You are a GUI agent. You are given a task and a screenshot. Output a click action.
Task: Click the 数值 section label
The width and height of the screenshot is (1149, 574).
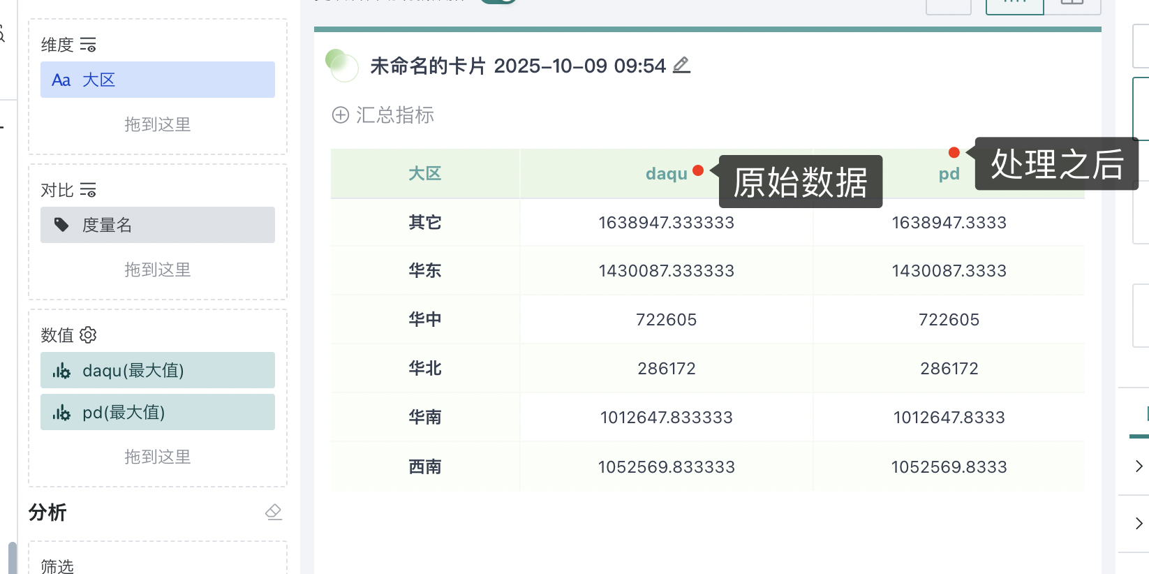pyautogui.click(x=57, y=335)
